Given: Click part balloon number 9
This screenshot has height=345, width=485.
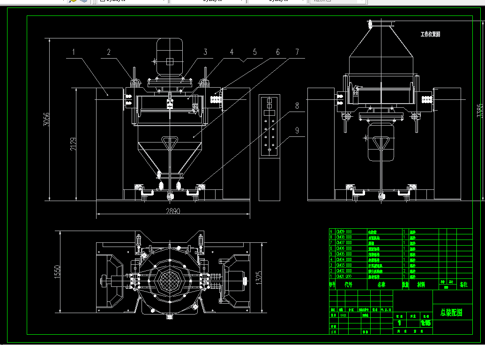Looking at the screenshot, I should (297, 130).
